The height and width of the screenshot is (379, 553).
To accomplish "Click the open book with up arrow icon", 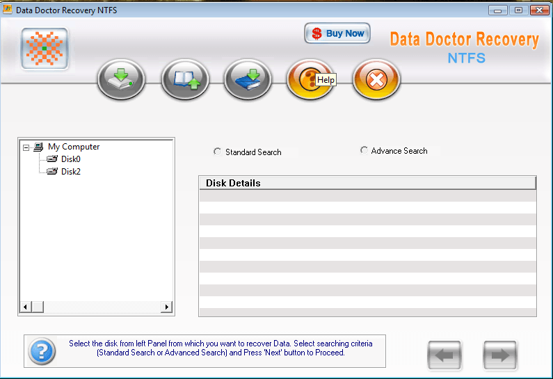I will tap(185, 79).
